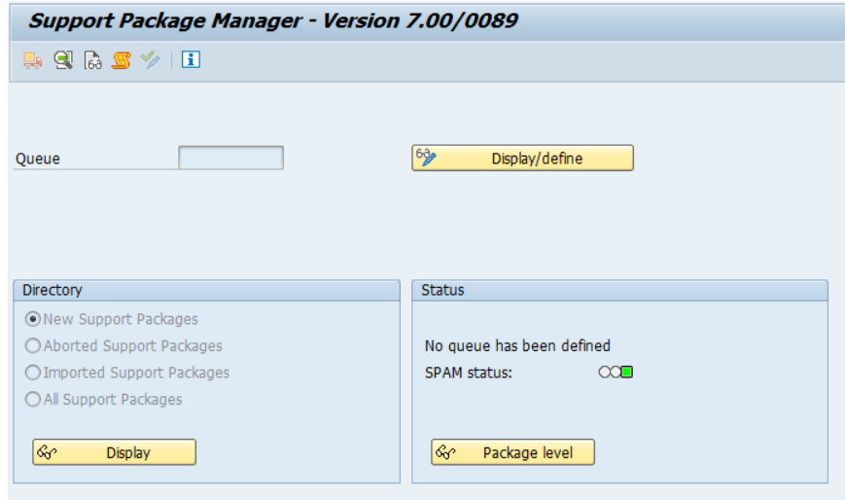Click the 'SPAM status:' label
Viewport: 845px width, 500px height.
point(469,373)
